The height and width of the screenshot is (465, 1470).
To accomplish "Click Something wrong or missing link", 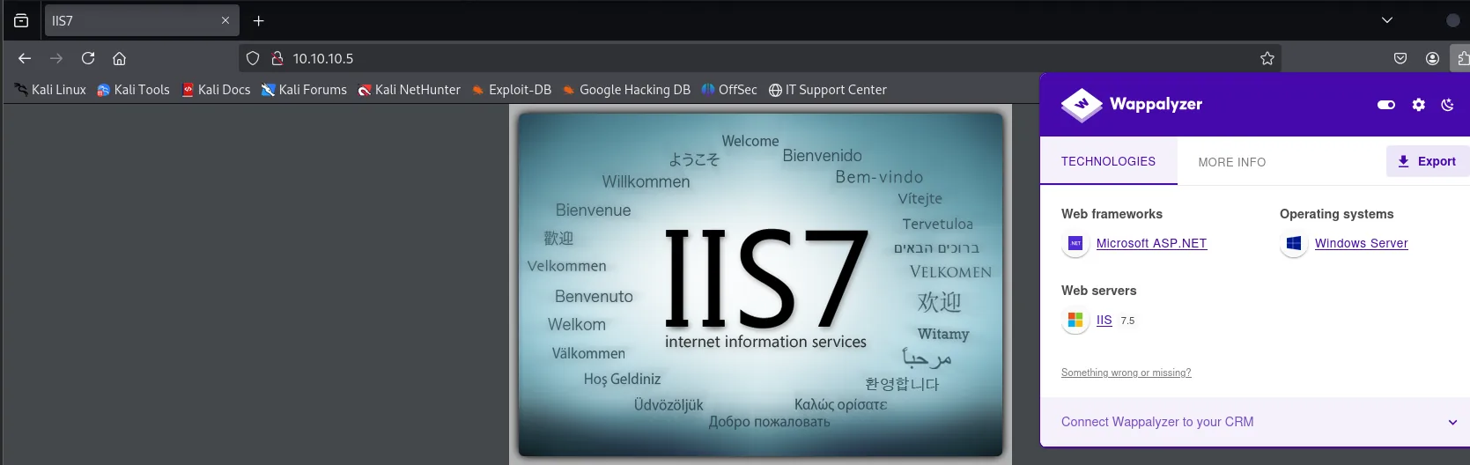I will [1126, 373].
